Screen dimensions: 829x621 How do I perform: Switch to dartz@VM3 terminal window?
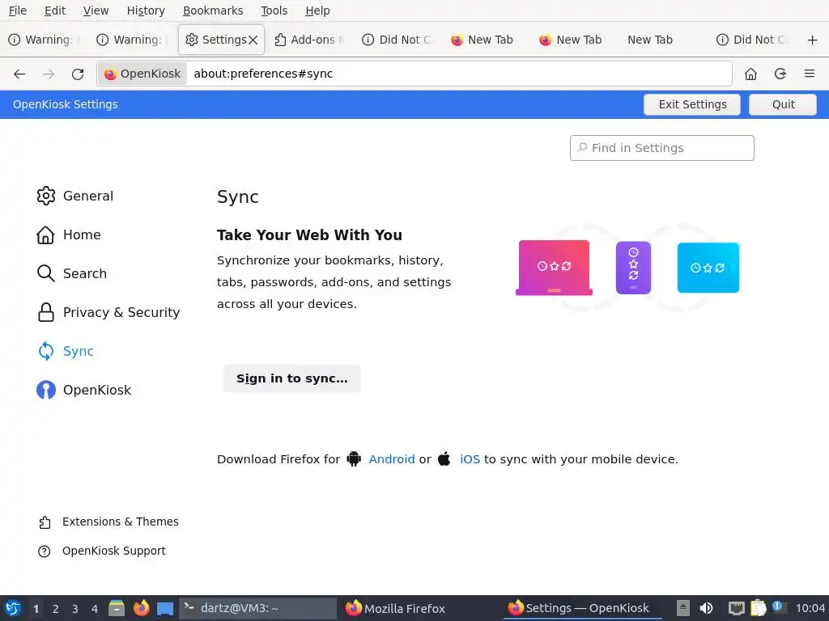[x=258, y=608]
